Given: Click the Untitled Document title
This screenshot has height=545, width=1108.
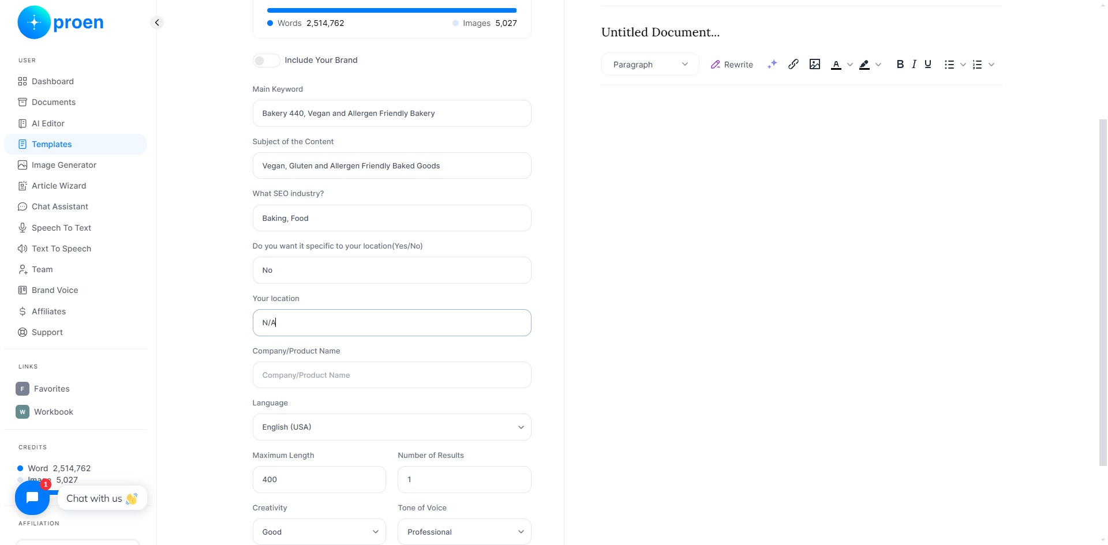Looking at the screenshot, I should coord(660,32).
